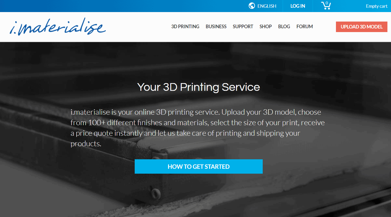Click the cart item count badge
The width and height of the screenshot is (391, 217).
327,3
